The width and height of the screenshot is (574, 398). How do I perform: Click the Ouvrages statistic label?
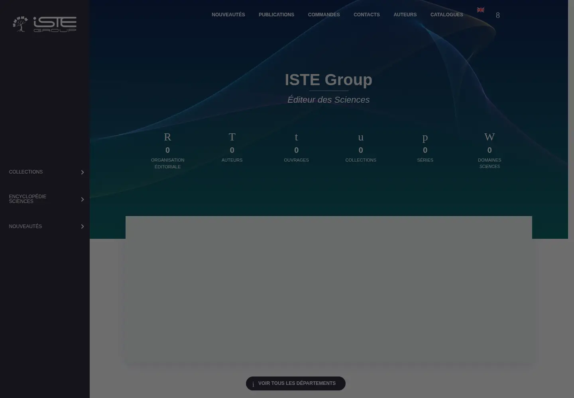(296, 160)
